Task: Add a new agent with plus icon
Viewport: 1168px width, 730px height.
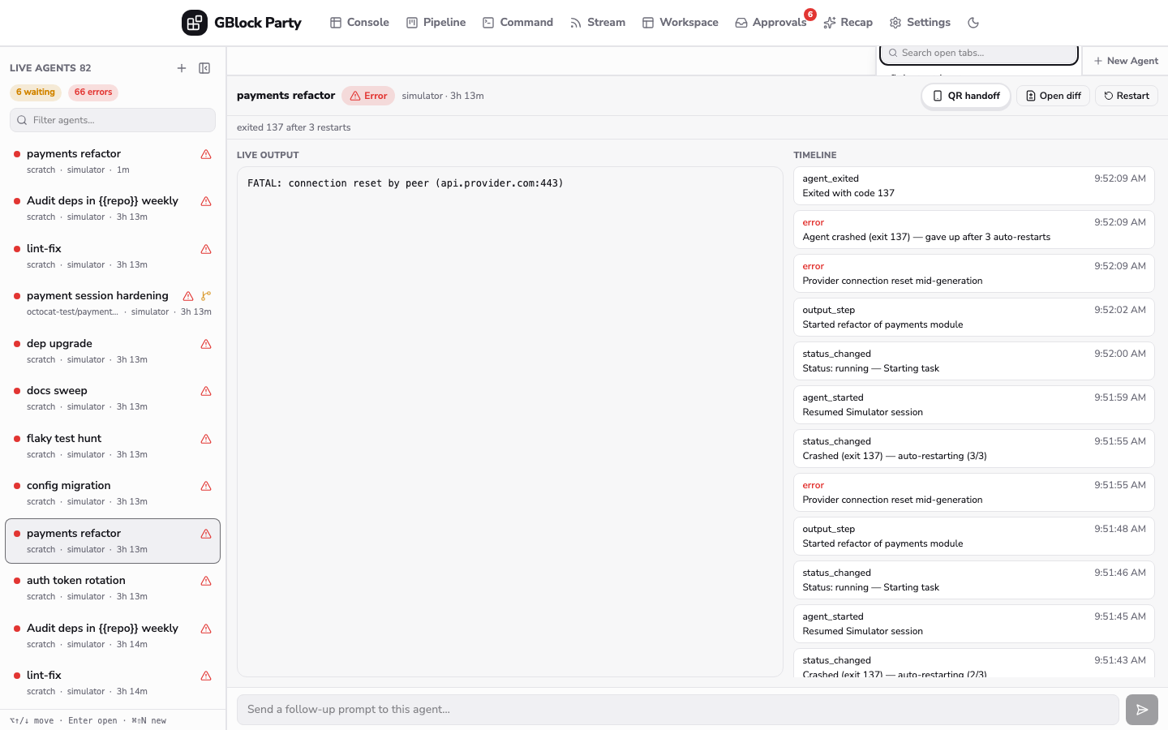Action: (182, 68)
